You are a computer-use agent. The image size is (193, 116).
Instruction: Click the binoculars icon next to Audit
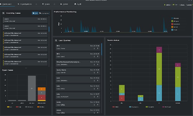coord(75,4)
